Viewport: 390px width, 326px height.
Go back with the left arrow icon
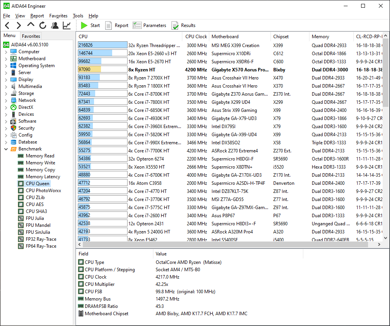7,25
